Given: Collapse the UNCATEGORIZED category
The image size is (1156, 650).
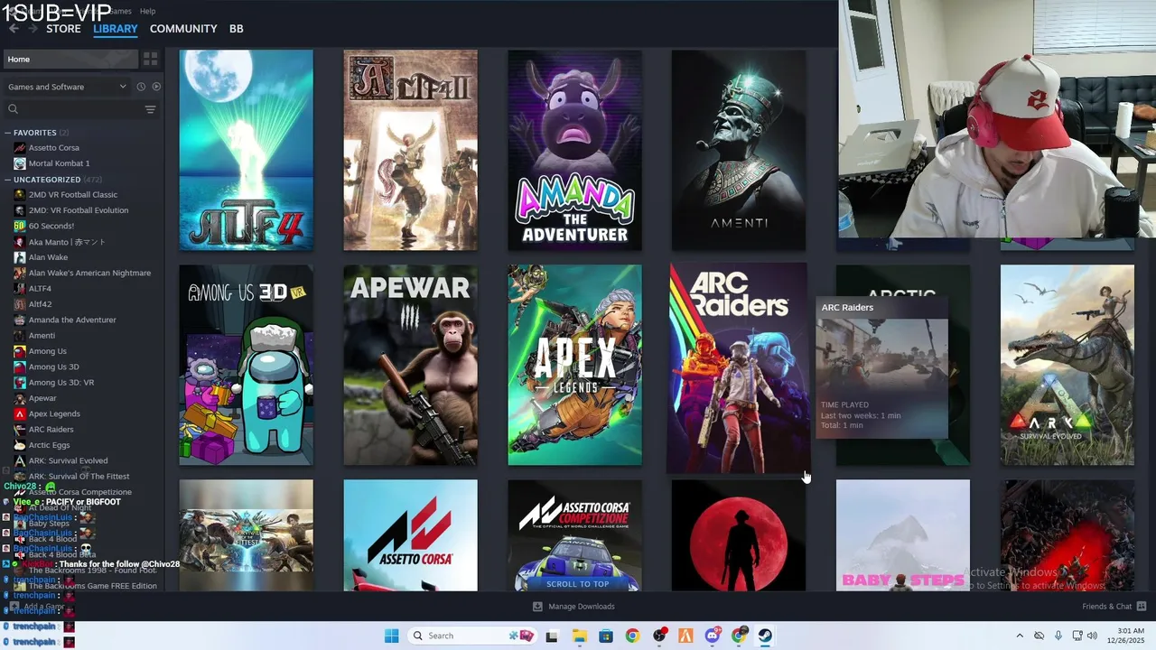Looking at the screenshot, I should [x=8, y=180].
